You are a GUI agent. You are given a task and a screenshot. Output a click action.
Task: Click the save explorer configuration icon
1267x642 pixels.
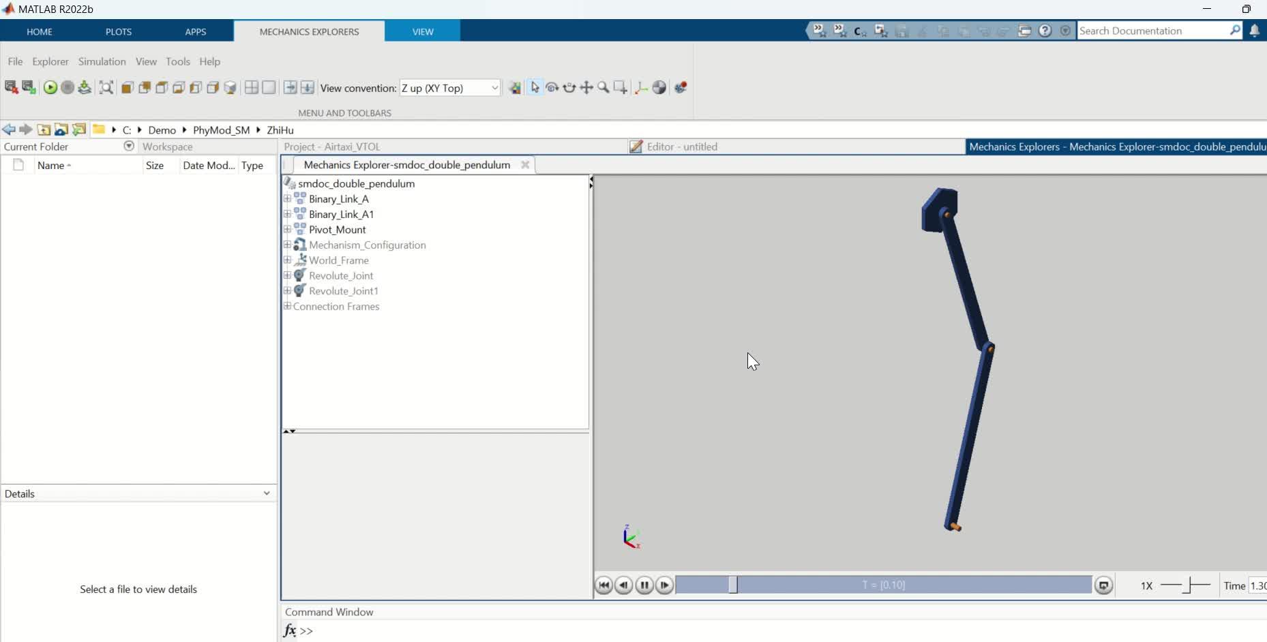click(x=28, y=88)
